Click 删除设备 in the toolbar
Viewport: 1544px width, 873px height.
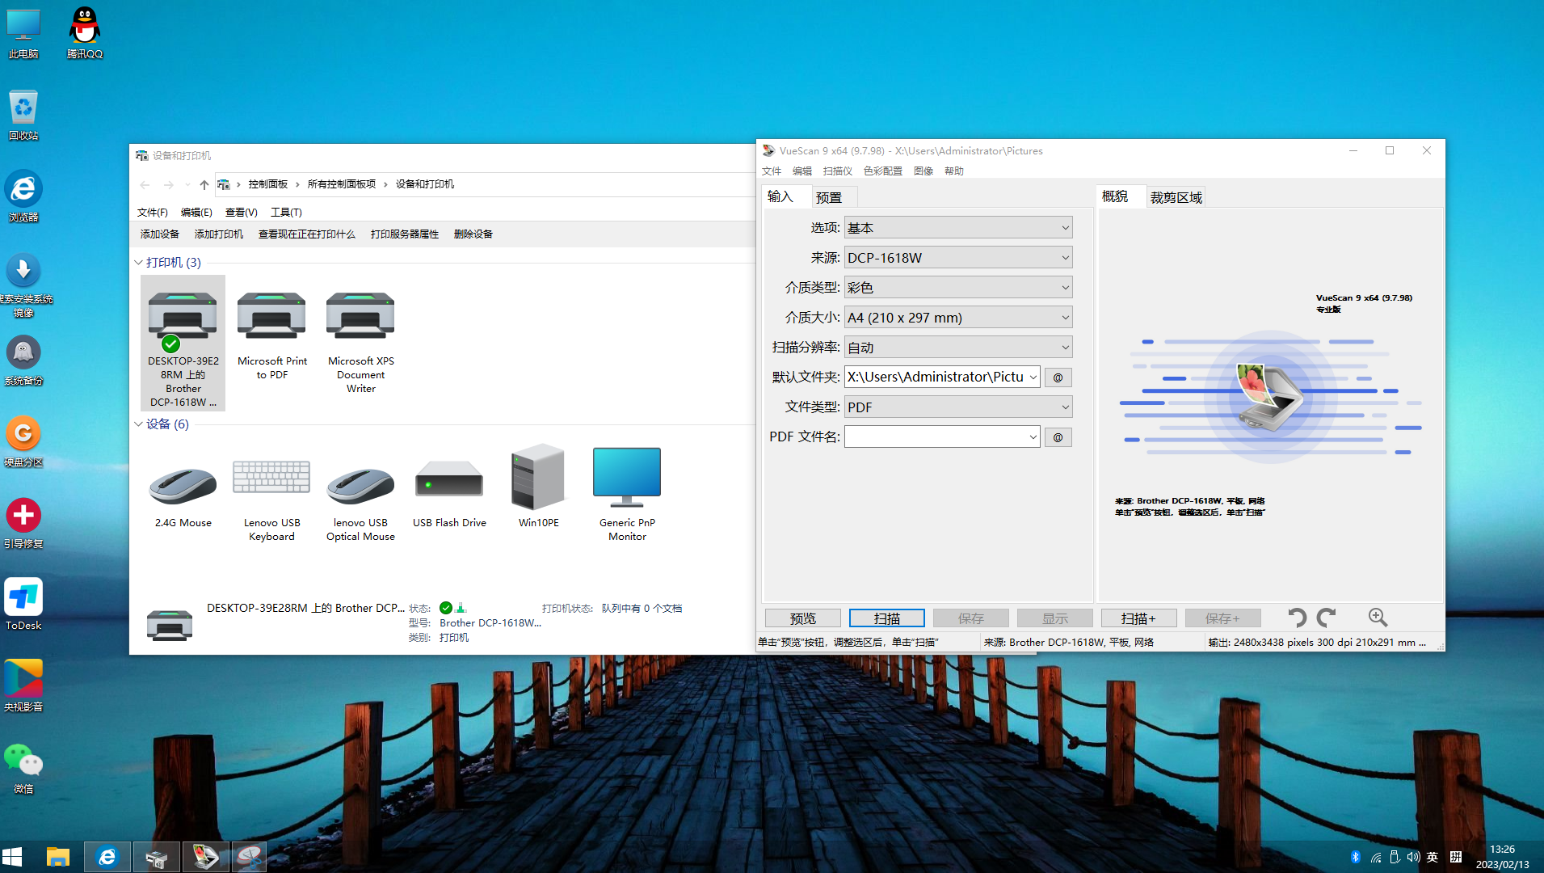tap(473, 234)
